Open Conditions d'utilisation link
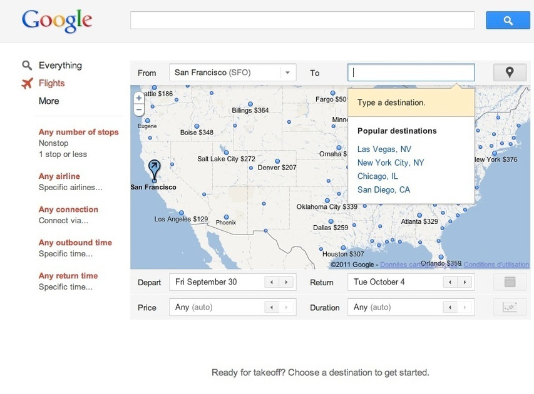The image size is (534, 394). tap(496, 265)
